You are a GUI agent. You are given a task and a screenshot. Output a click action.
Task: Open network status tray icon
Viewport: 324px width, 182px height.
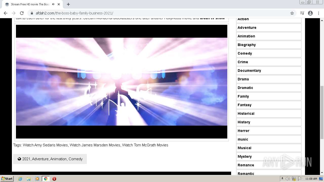tap(294, 179)
